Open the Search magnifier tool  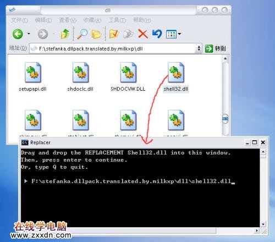coord(82,34)
